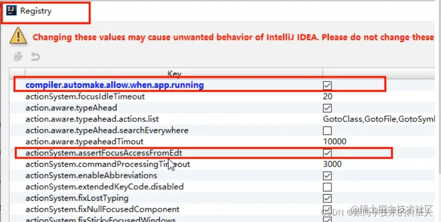Click the typeaheadTimout value 10000
Viewport: 441px width, 222px height.
334,142
